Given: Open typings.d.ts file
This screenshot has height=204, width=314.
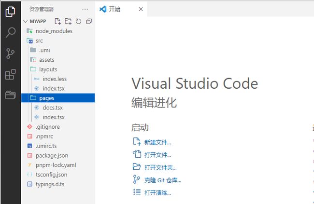Looking at the screenshot, I should [58, 184].
